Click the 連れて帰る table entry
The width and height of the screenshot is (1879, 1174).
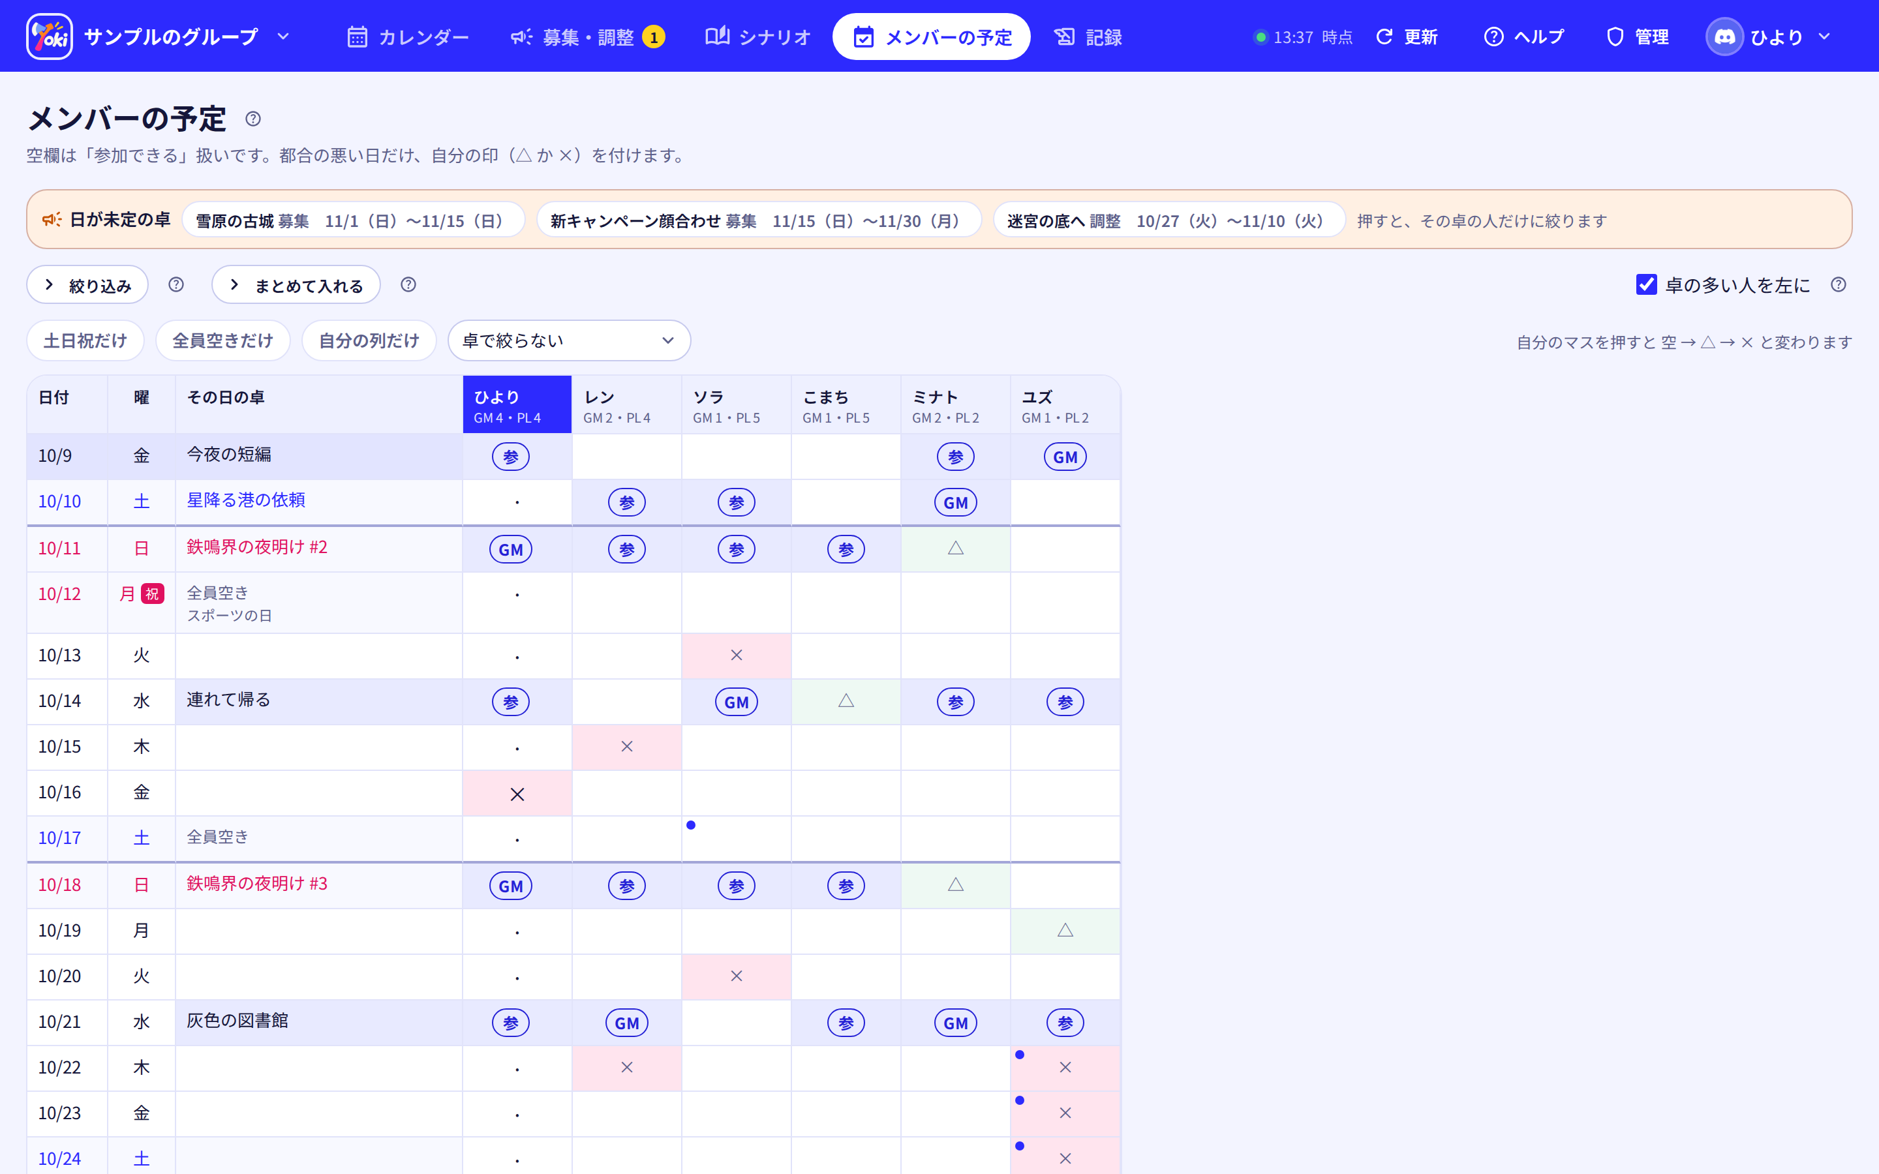[229, 700]
